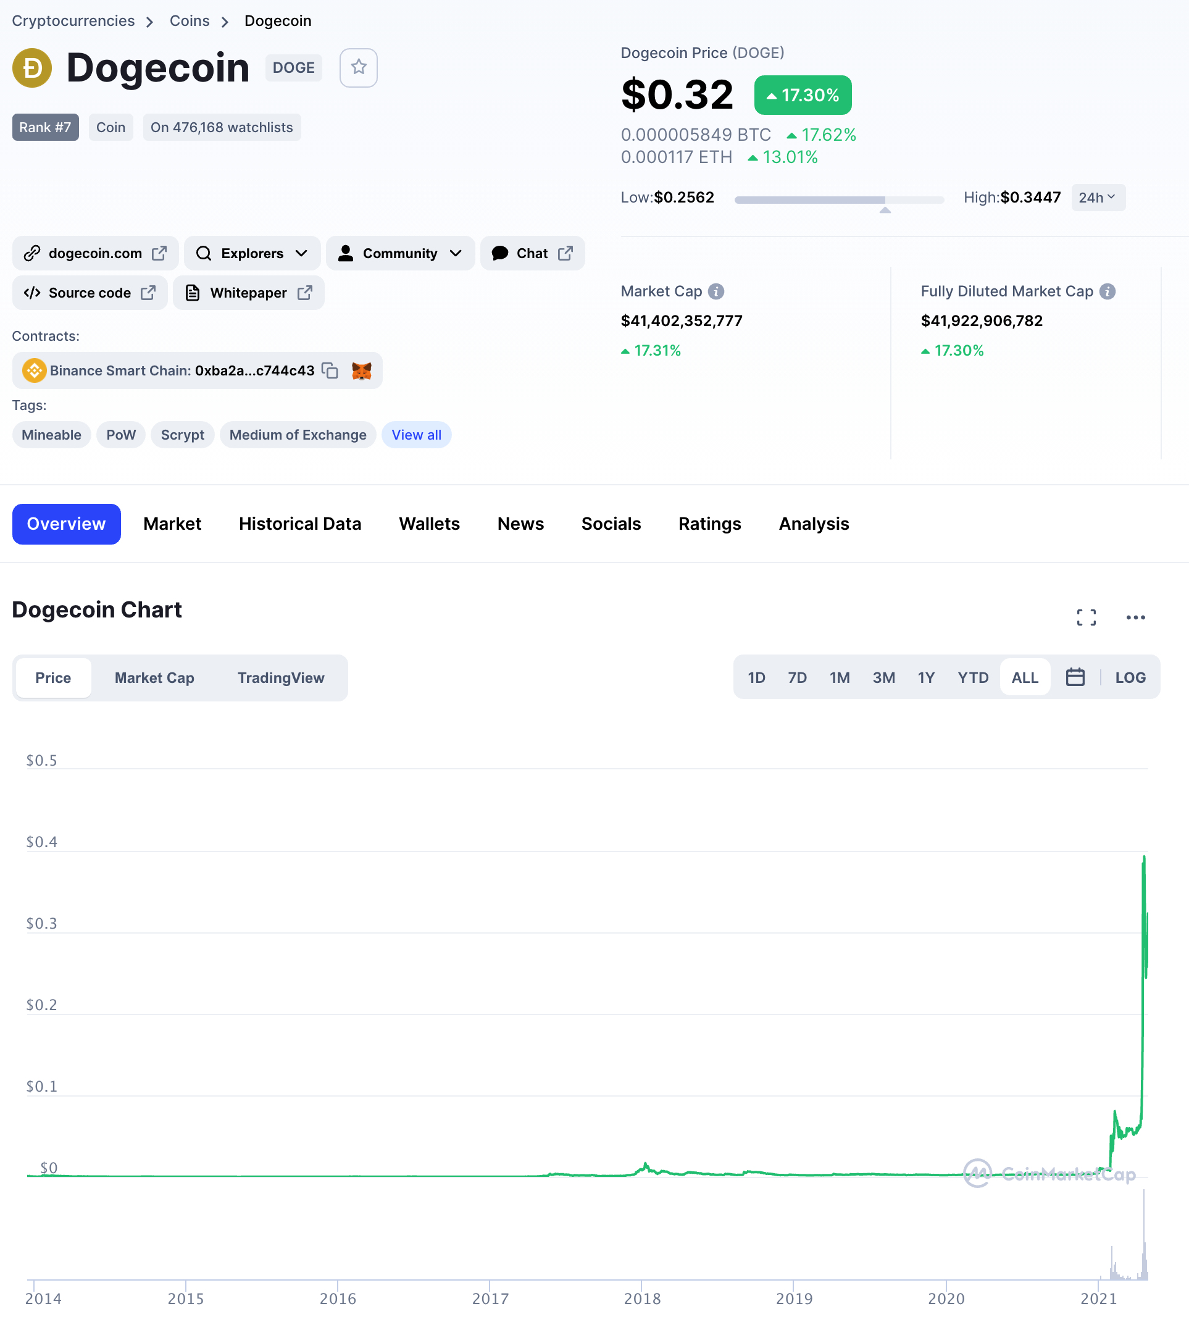The image size is (1189, 1330).
Task: Open the Source code link
Action: tap(90, 293)
